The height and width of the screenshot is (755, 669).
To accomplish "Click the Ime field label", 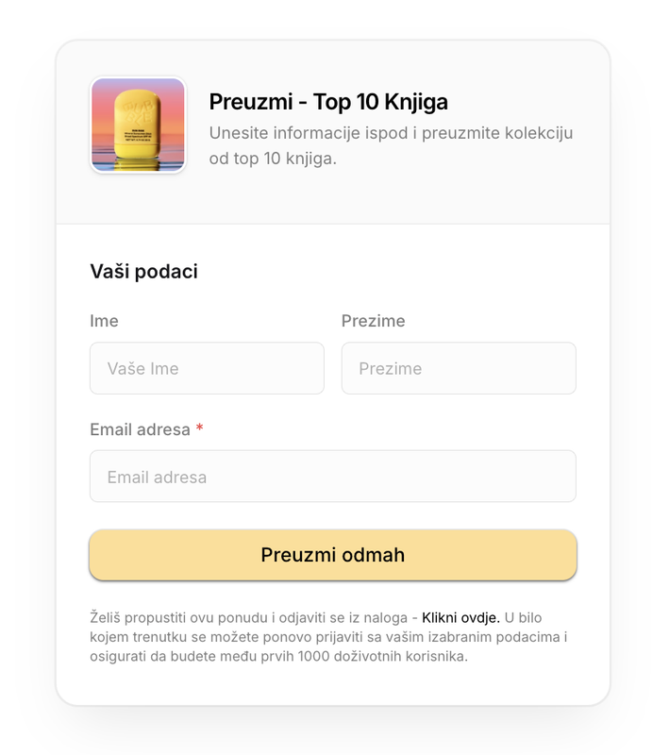I will 104,321.
